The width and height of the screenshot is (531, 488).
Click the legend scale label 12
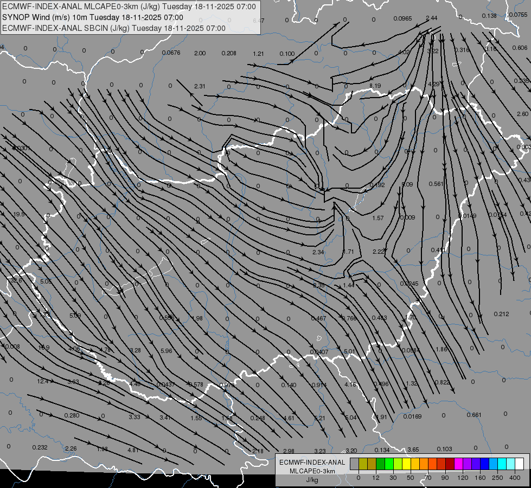point(375,478)
